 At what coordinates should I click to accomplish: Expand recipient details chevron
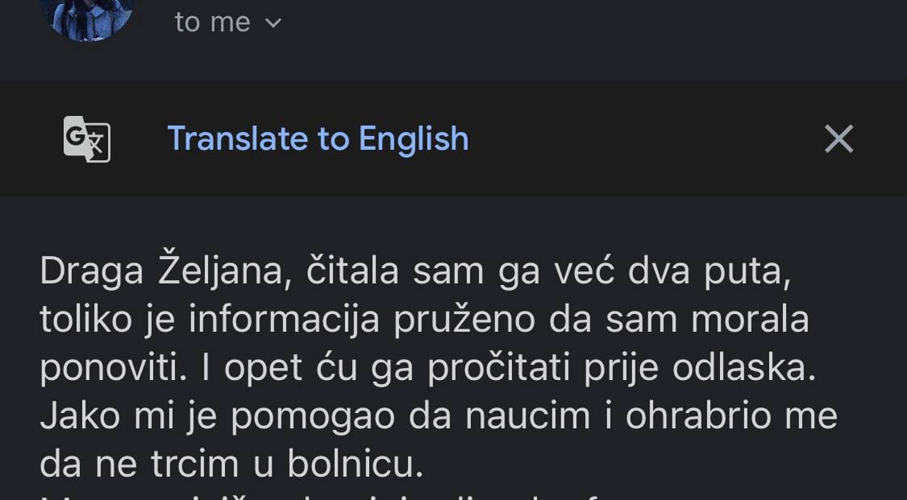point(273,23)
